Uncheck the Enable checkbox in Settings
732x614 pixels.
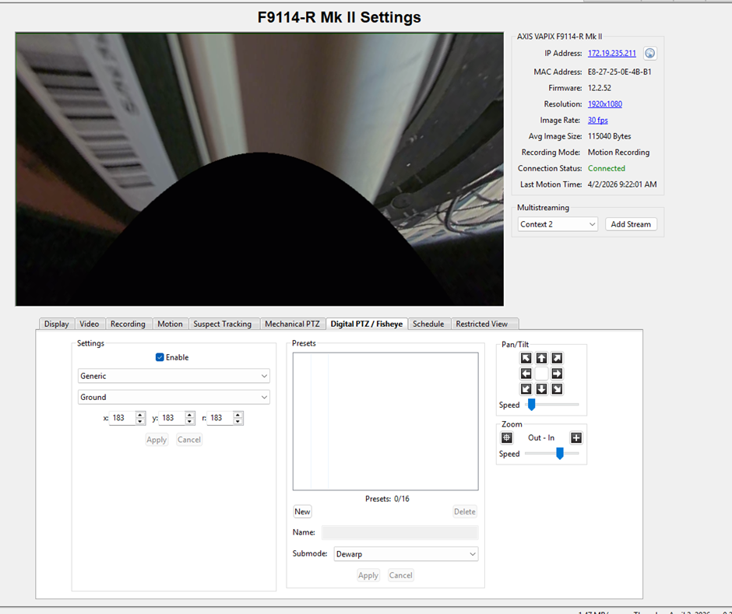point(160,357)
